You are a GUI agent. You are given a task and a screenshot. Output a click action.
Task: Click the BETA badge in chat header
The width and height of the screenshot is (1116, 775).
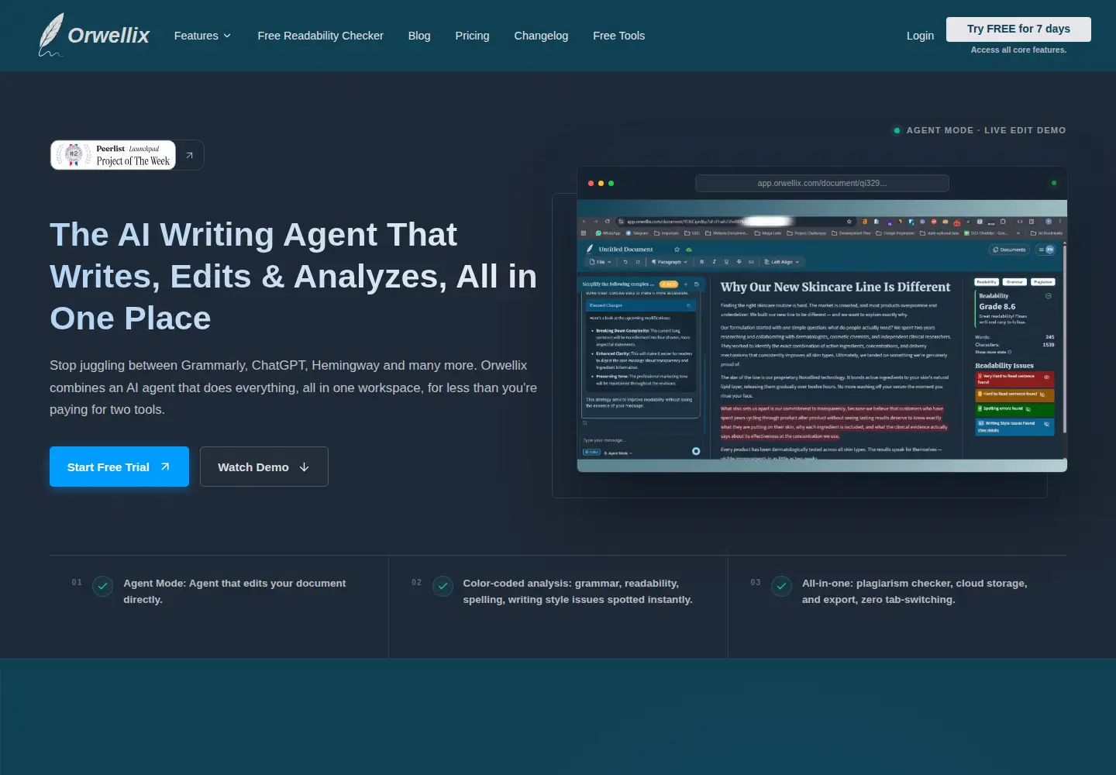(668, 284)
